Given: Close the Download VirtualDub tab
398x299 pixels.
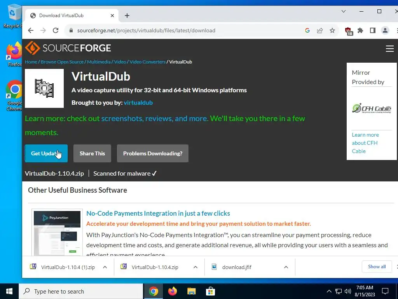Looking at the screenshot, I should [112, 16].
